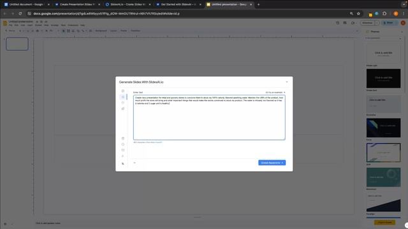Click the grid view icon at bottom left

pyautogui.click(x=5, y=224)
